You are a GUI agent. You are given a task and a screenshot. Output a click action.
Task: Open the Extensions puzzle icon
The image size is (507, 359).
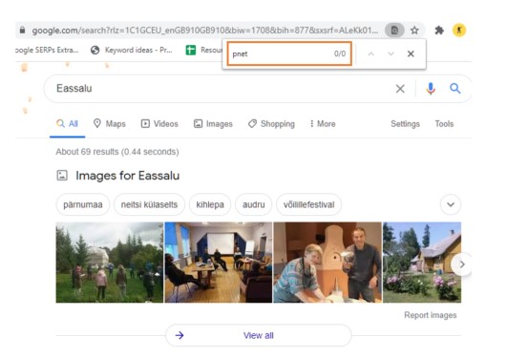[x=439, y=31]
